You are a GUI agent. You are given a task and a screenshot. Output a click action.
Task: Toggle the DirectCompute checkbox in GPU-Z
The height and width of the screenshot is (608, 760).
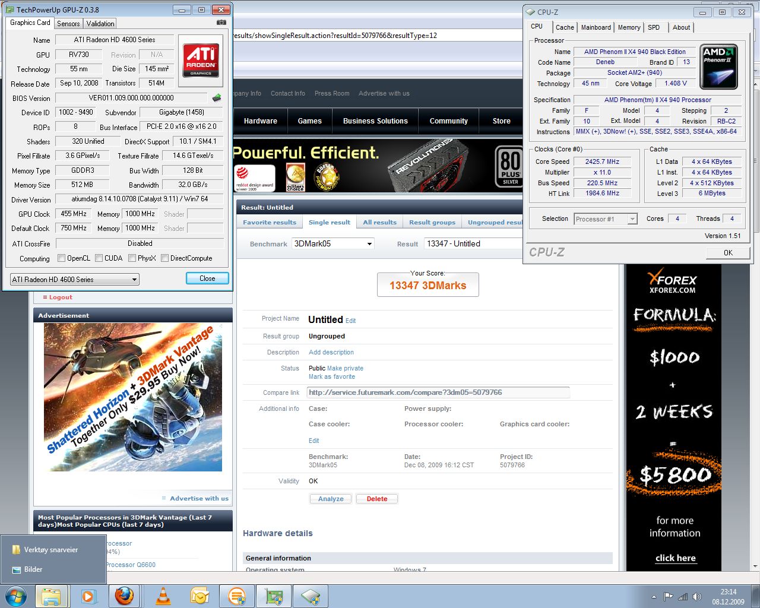point(164,258)
